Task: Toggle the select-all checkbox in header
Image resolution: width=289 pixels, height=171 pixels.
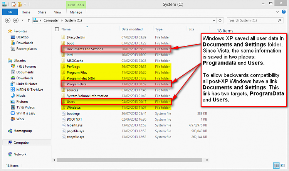Action: (x=57, y=29)
